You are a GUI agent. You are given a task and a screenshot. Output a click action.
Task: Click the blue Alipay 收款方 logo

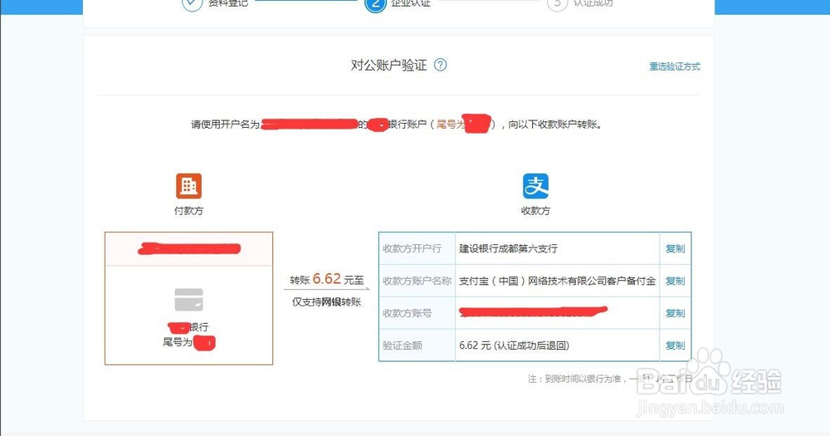[535, 186]
